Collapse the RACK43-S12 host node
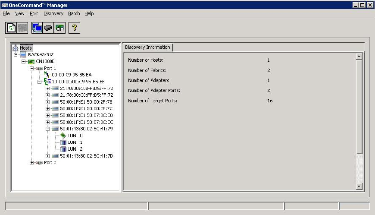Viewport: 375px width, 215px height. click(x=16, y=55)
